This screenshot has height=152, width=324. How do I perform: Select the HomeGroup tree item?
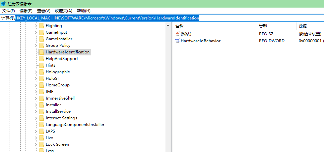[57, 85]
